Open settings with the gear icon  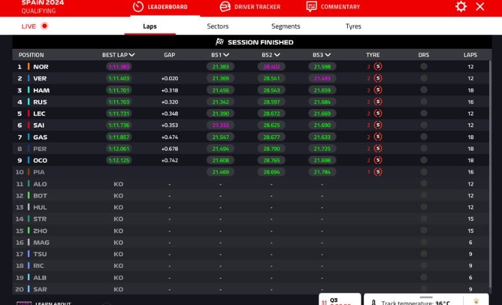tap(461, 7)
